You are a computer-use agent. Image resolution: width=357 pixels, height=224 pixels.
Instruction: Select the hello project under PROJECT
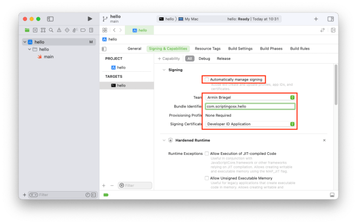tap(118, 67)
